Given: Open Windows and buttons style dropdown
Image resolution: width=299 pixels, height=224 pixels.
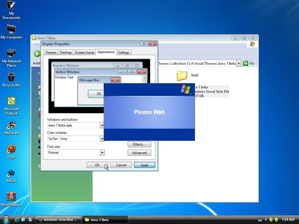Looking at the screenshot, I should (102, 125).
